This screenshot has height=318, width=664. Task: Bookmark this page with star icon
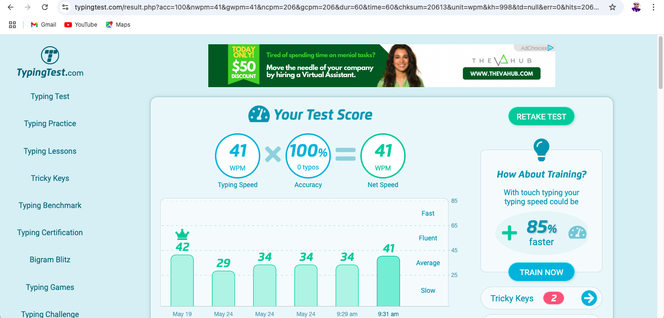(x=613, y=7)
